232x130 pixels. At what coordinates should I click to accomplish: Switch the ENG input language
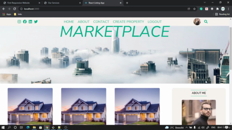213,127
